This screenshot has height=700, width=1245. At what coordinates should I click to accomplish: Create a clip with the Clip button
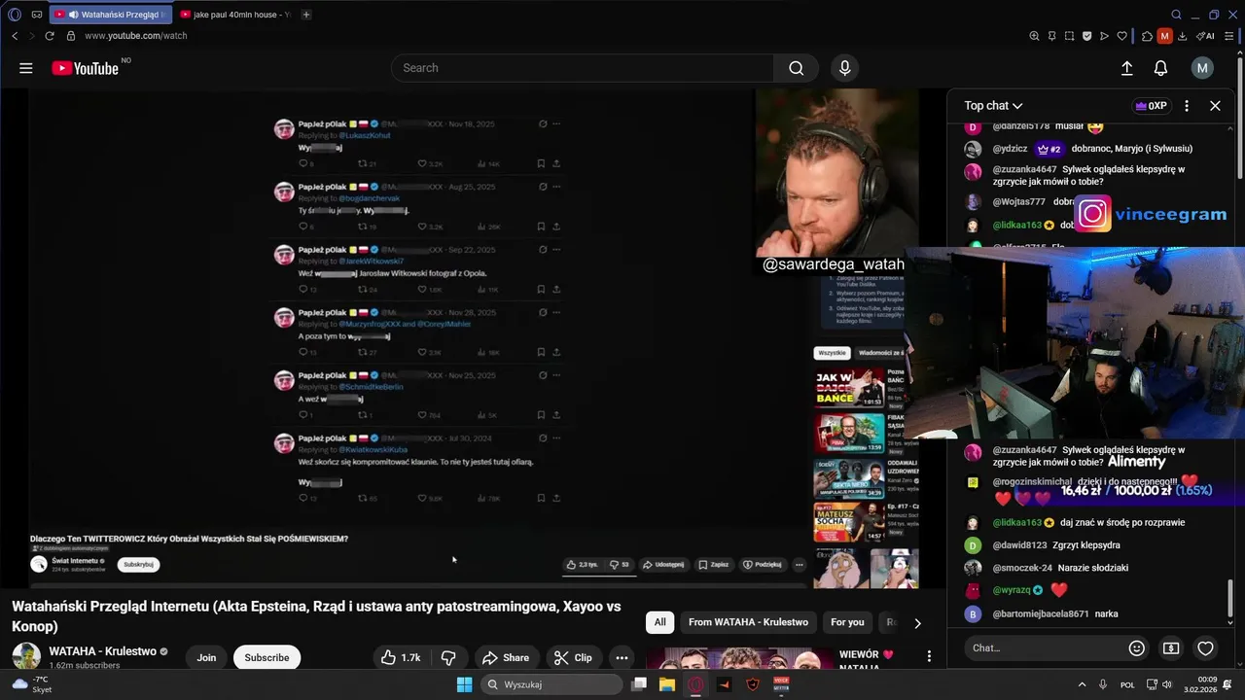pos(573,657)
